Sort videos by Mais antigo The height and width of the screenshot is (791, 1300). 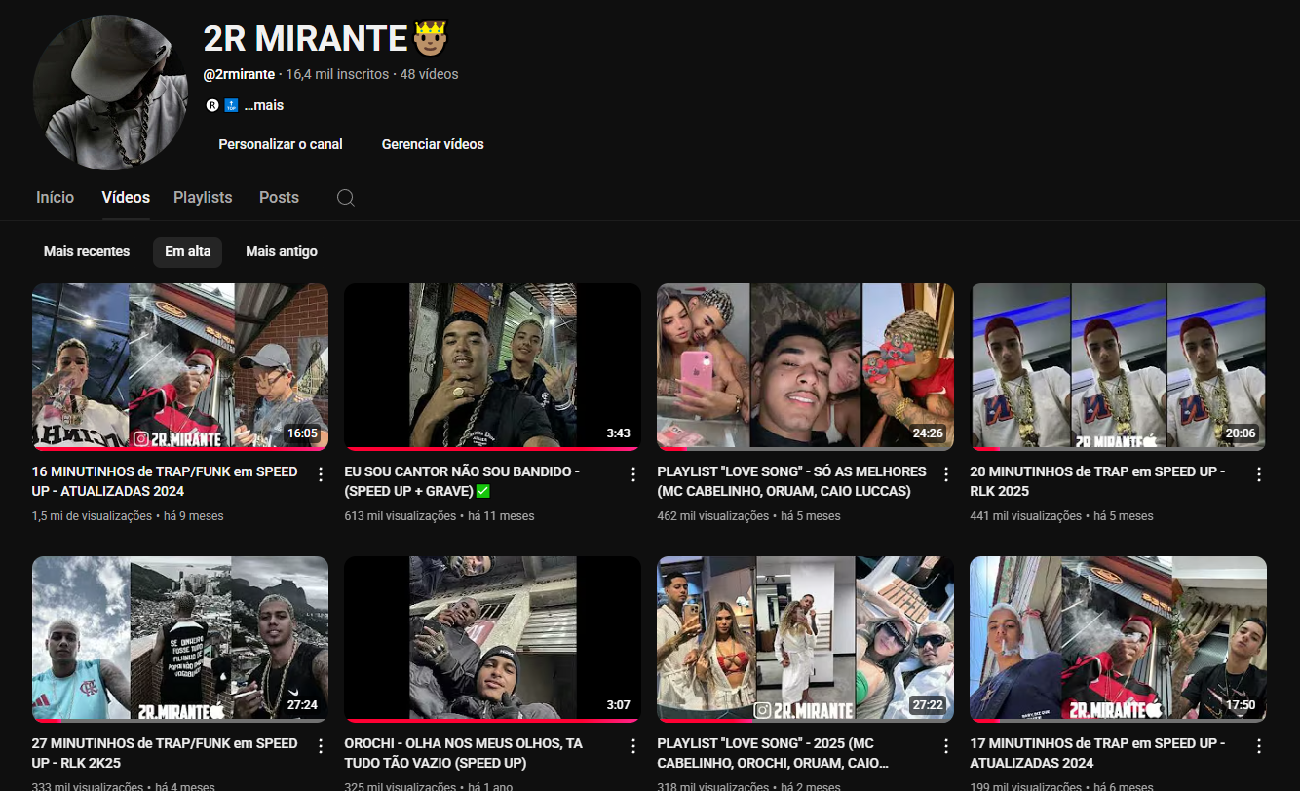[x=282, y=251]
